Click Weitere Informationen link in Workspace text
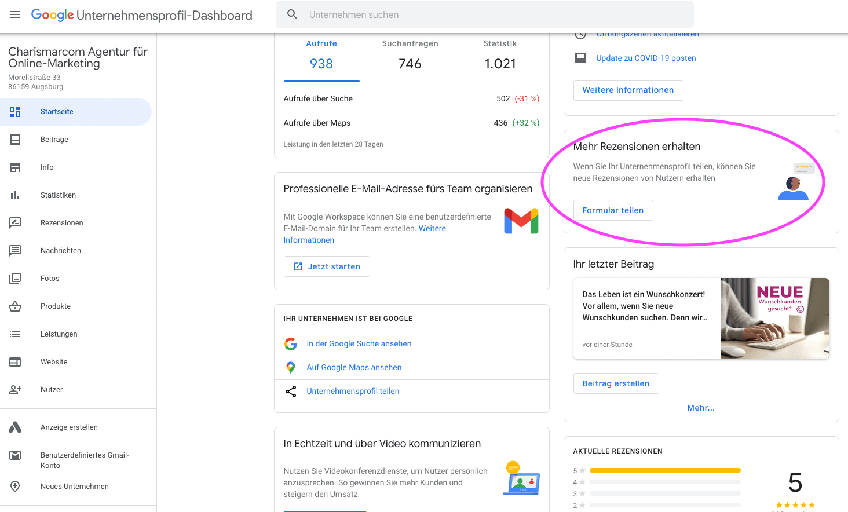 point(365,234)
